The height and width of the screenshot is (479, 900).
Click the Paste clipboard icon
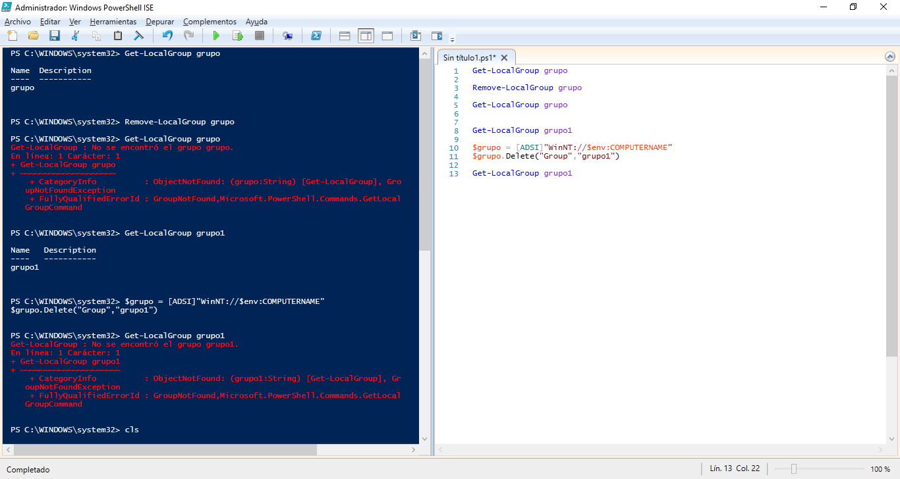click(x=118, y=36)
